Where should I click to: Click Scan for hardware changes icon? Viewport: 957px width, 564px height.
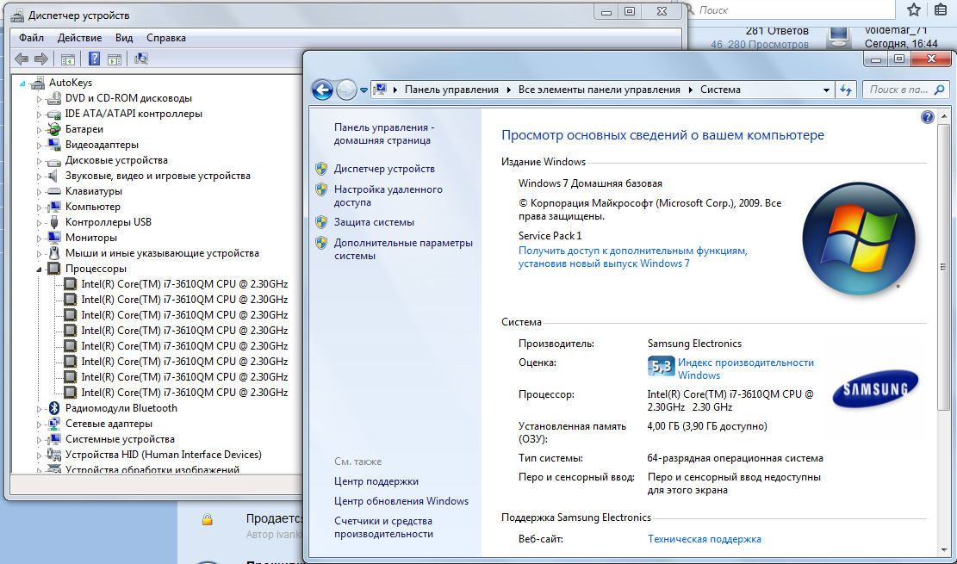coord(141,59)
